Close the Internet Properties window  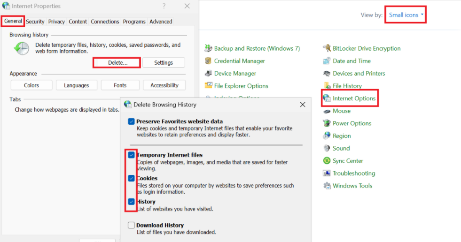point(187,6)
